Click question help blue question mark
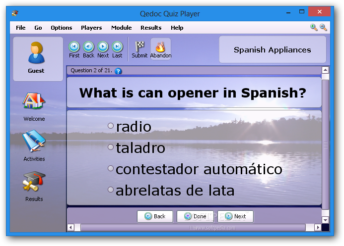 pyautogui.click(x=118, y=71)
